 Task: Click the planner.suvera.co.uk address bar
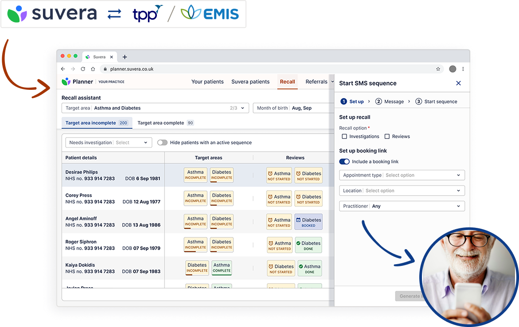tap(271, 69)
